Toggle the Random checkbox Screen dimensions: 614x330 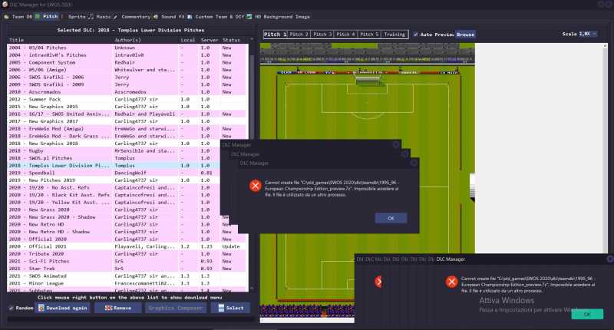click(11, 308)
